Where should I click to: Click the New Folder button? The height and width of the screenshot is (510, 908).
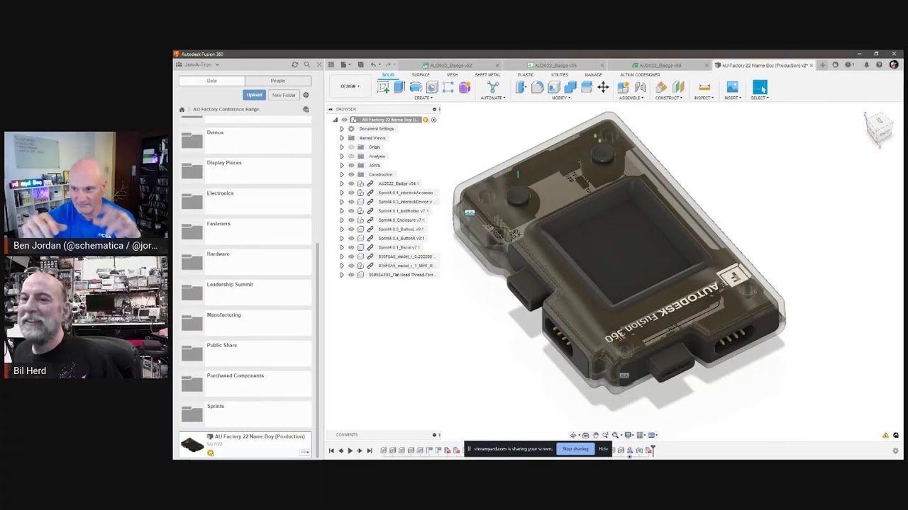click(284, 95)
